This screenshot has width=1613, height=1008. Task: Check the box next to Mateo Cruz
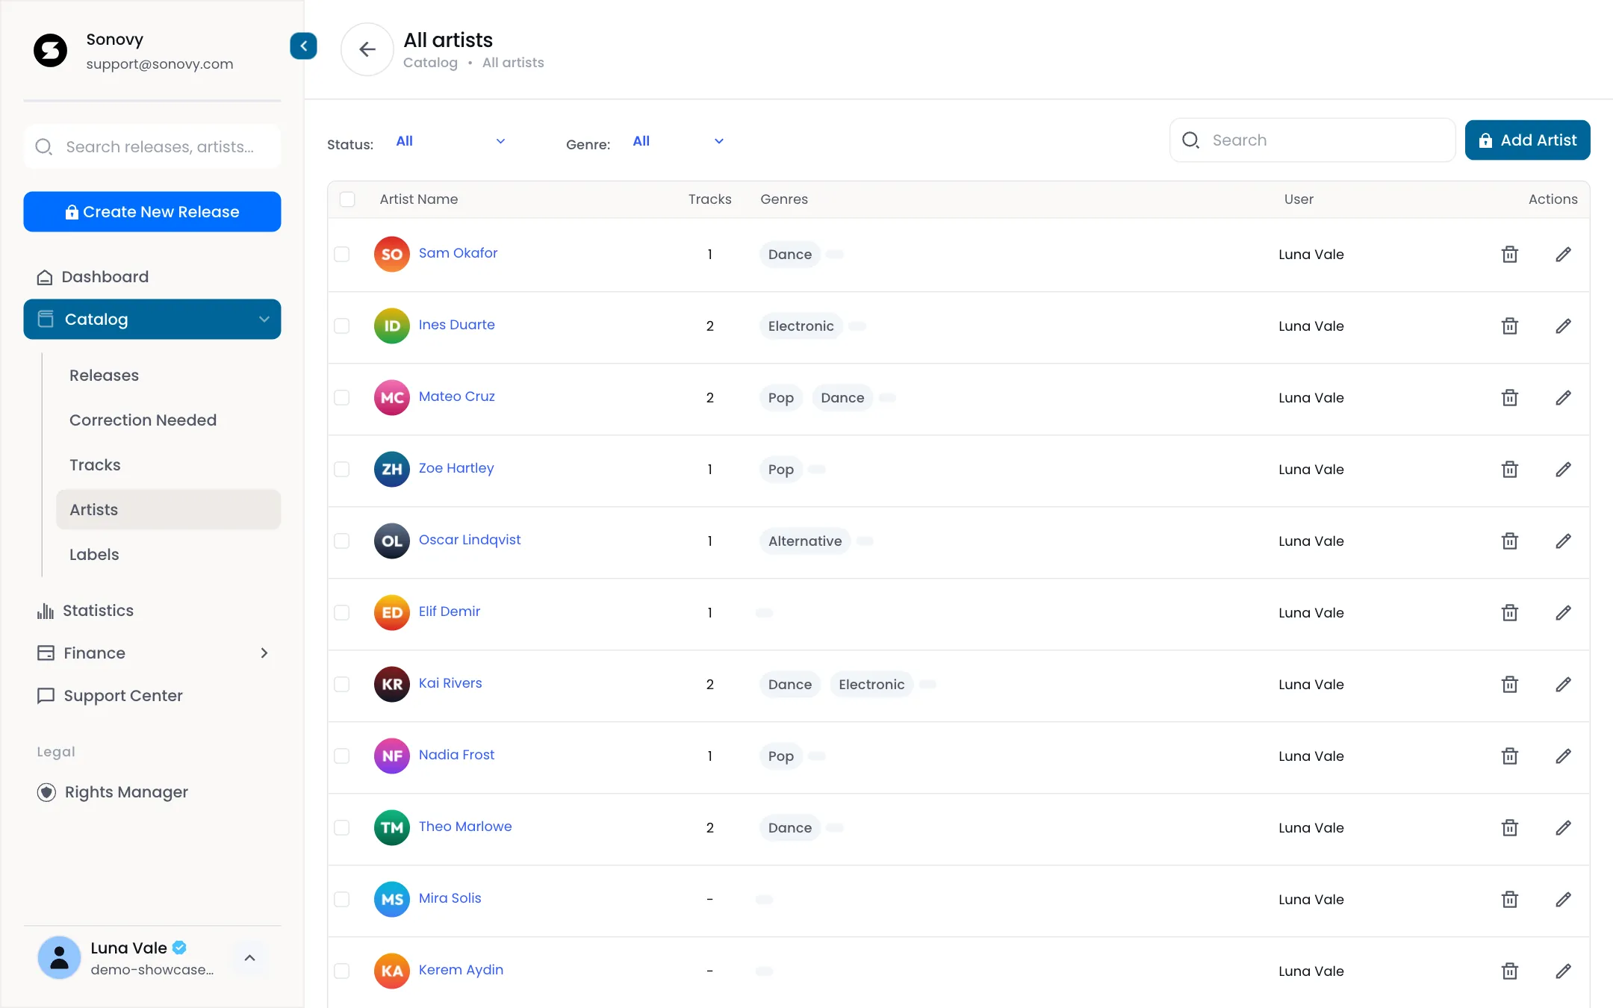click(341, 397)
